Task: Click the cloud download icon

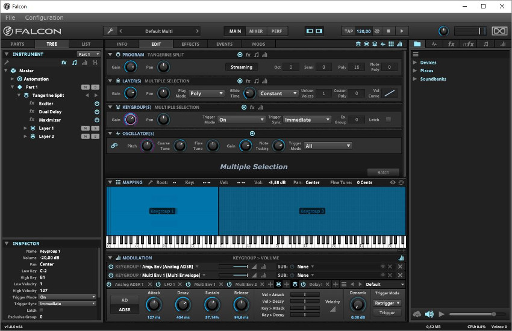Action: [417, 314]
